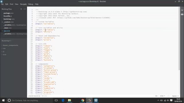Click the @import "buttons" line
Screen dimensions: 184x103
pos(44,60)
